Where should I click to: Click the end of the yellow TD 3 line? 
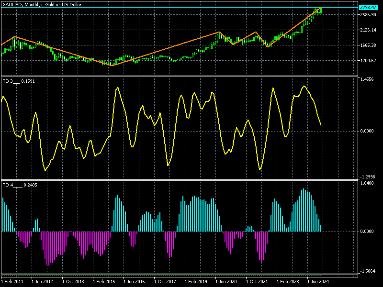tap(321, 125)
